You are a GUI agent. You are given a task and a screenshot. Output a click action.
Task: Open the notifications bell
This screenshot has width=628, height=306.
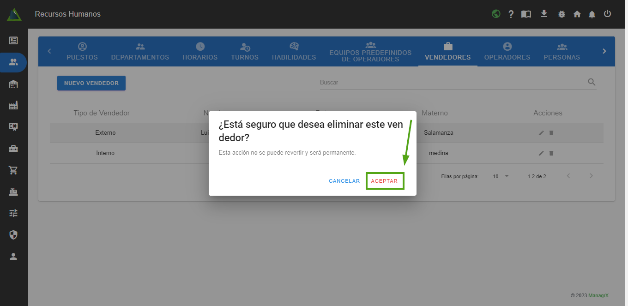coord(592,14)
